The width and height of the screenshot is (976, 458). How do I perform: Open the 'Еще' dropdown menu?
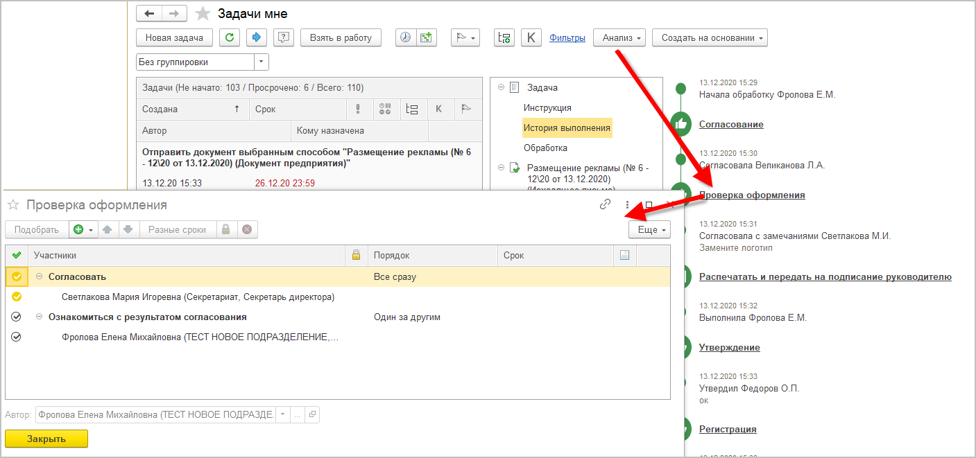[649, 229]
